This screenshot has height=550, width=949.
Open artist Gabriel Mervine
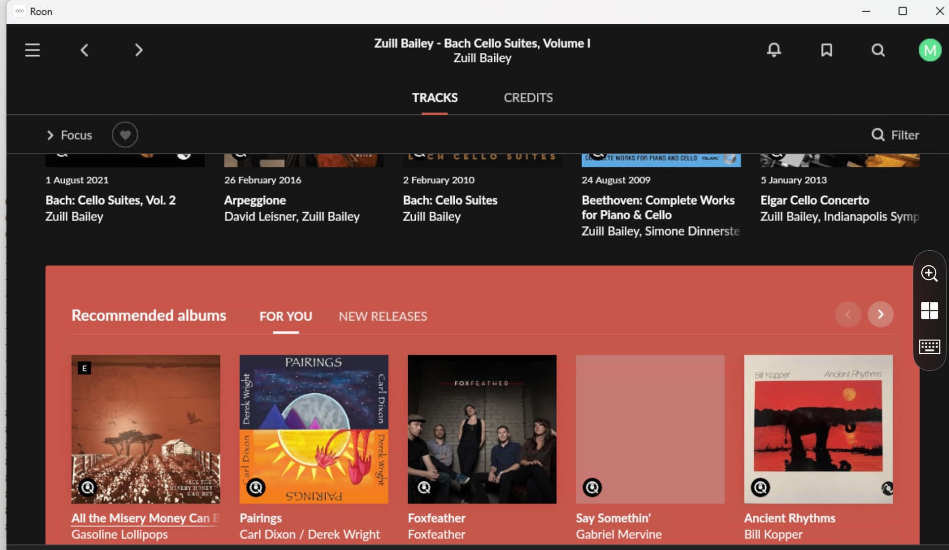coord(619,535)
